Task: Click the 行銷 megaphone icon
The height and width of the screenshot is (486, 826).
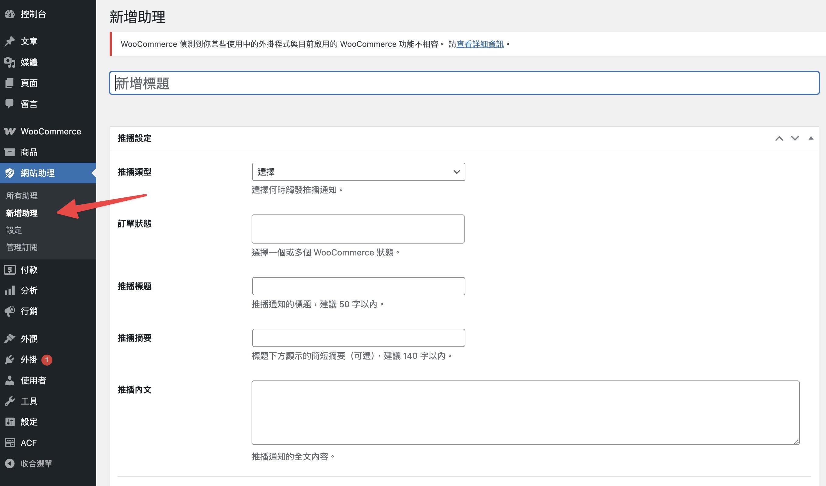Action: 10,311
